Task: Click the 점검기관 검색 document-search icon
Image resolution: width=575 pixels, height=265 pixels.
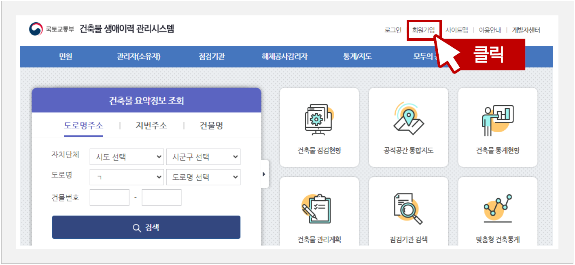Action: point(408,208)
